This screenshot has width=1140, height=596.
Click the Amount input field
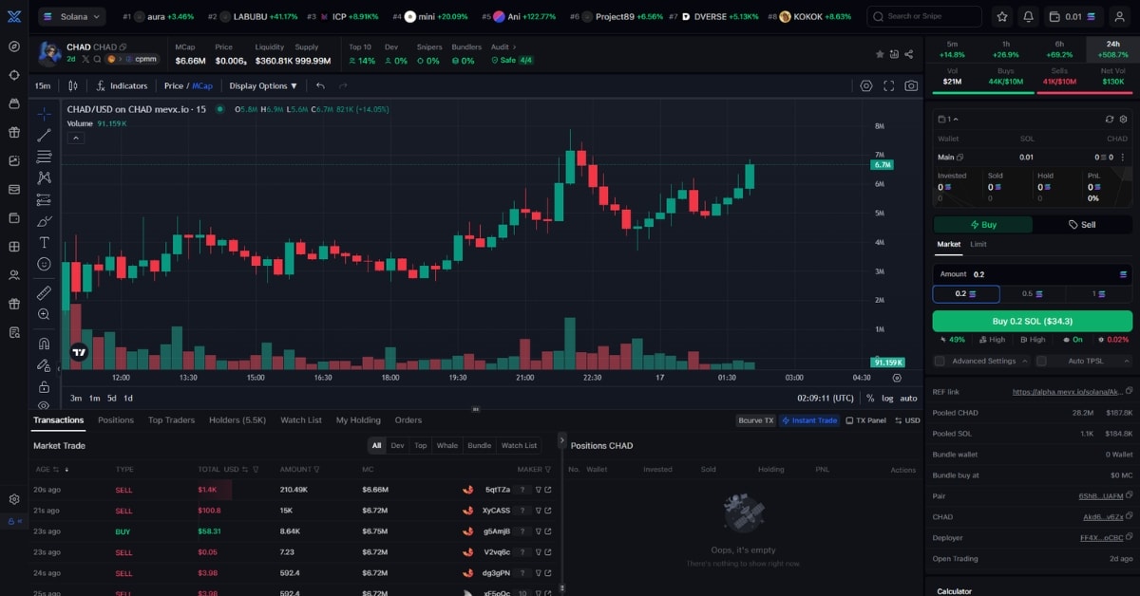1040,274
